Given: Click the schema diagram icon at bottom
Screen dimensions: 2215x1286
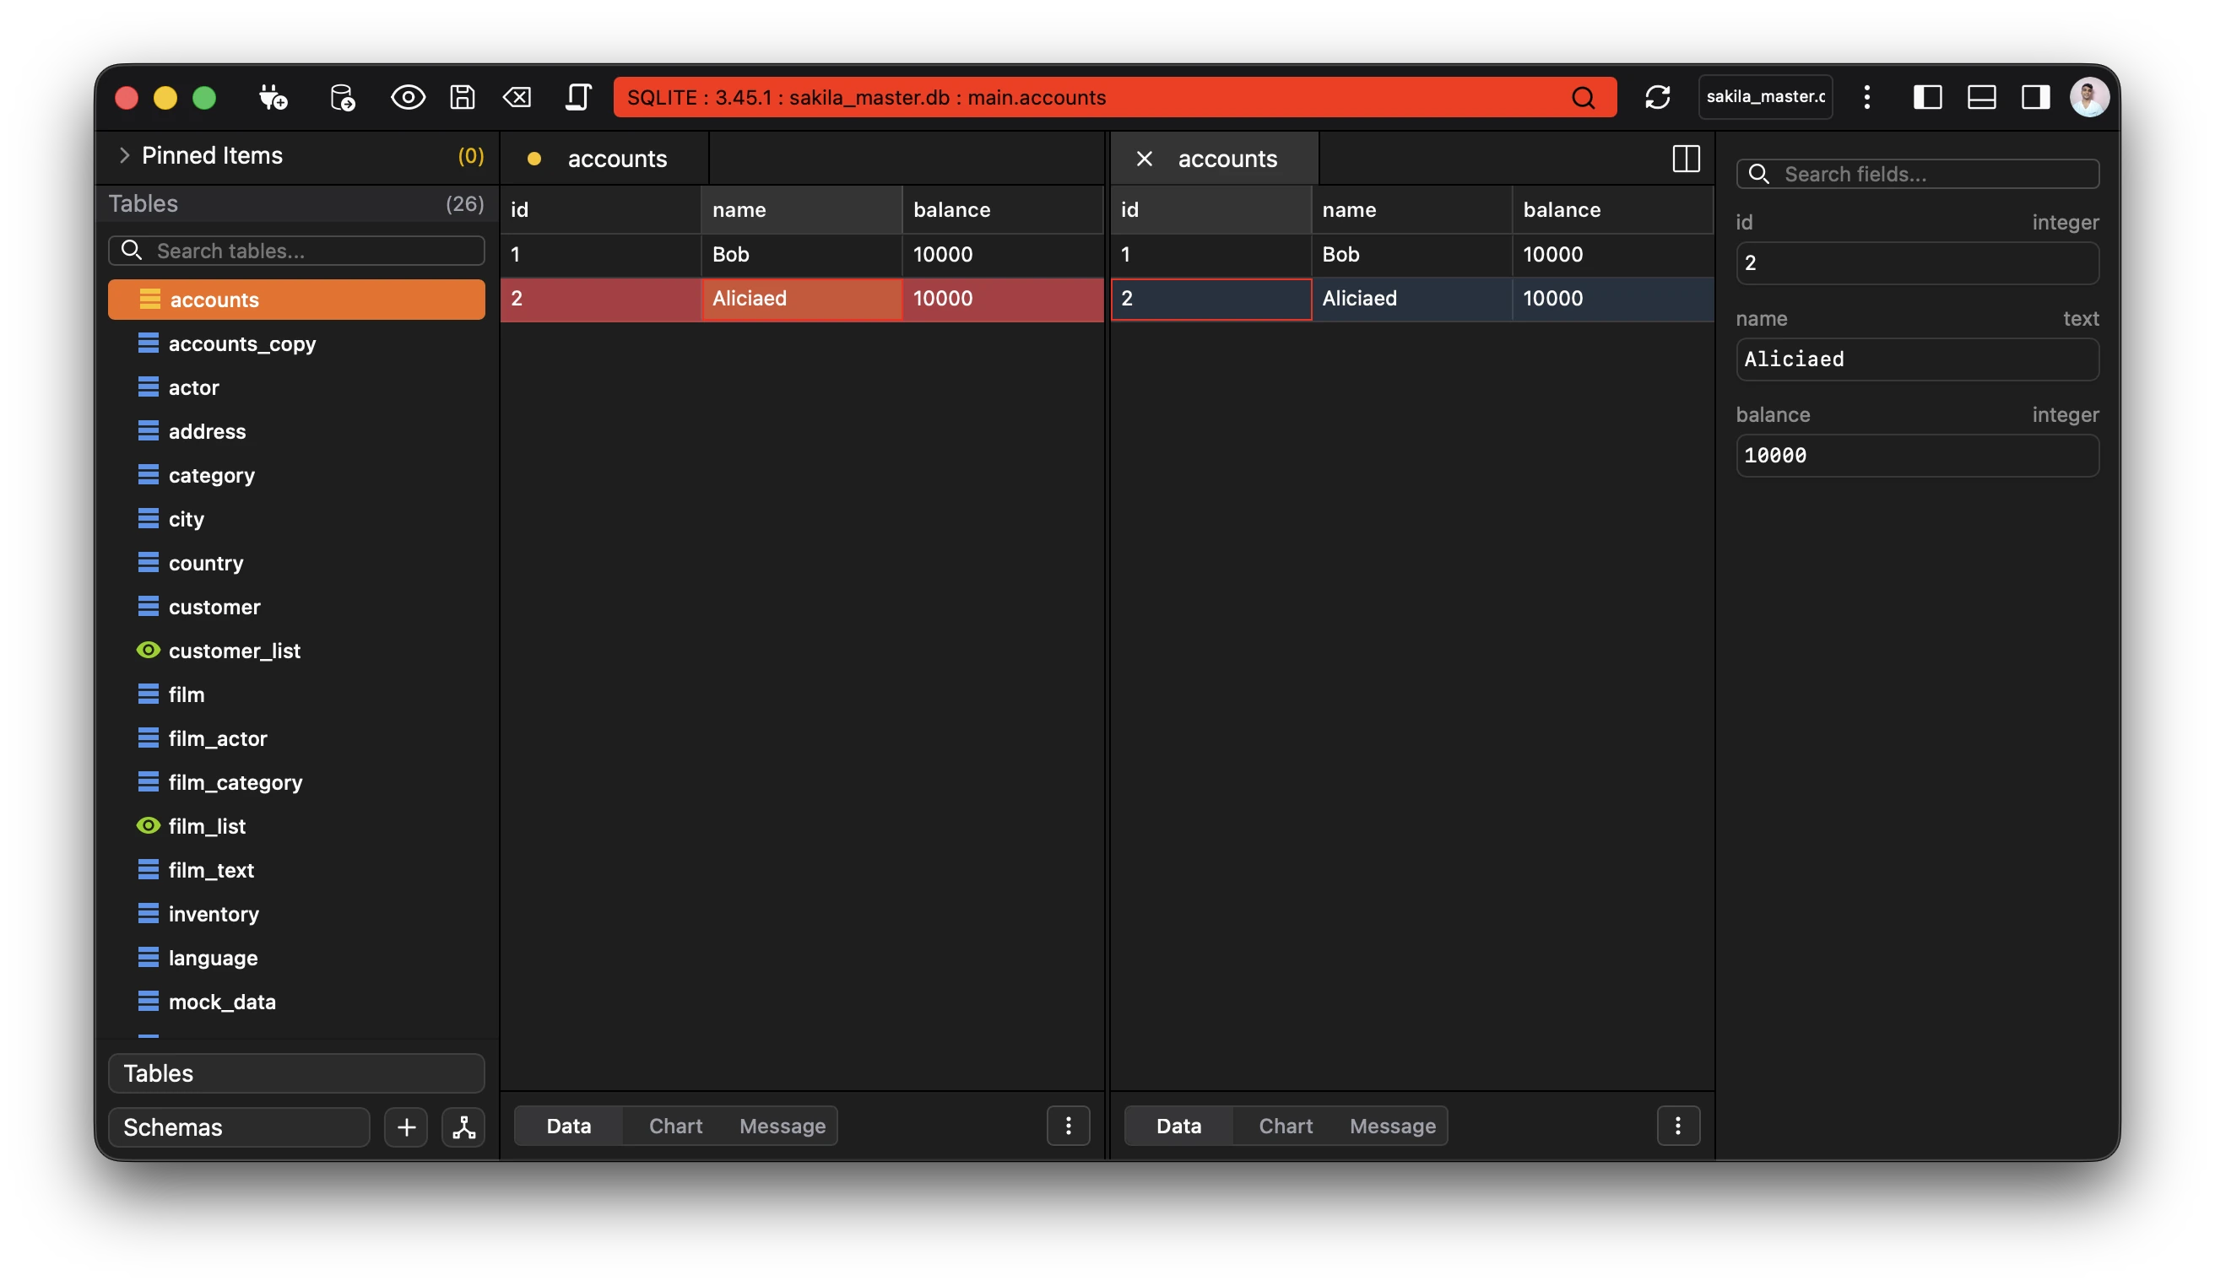Looking at the screenshot, I should click(463, 1127).
